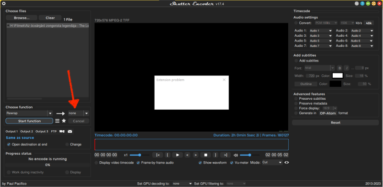Open the Audio 1 dropdown
The width and height of the screenshot is (383, 187).
[321, 31]
